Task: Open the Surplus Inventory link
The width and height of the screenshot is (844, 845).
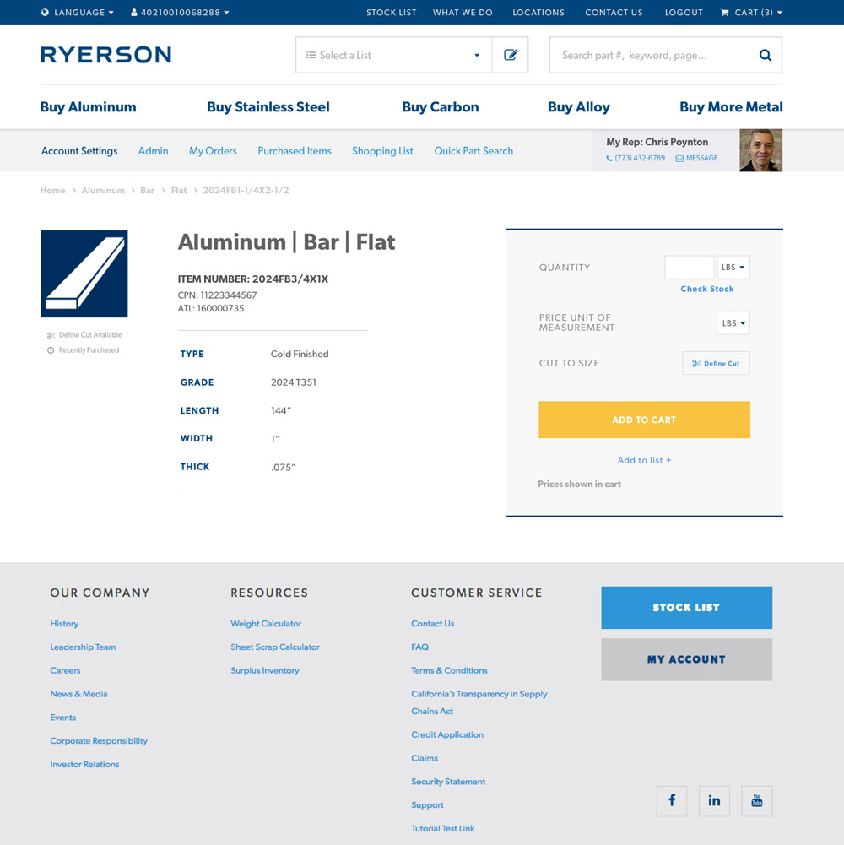Action: [x=265, y=670]
